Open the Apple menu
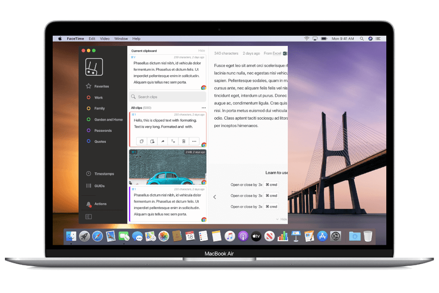The image size is (439, 293). point(60,39)
